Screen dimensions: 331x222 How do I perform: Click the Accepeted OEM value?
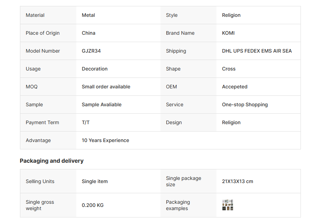(x=235, y=87)
